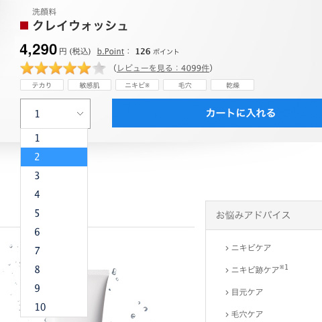Click the 敏感肌 tag
The height and width of the screenshot is (322, 322).
[x=89, y=85]
